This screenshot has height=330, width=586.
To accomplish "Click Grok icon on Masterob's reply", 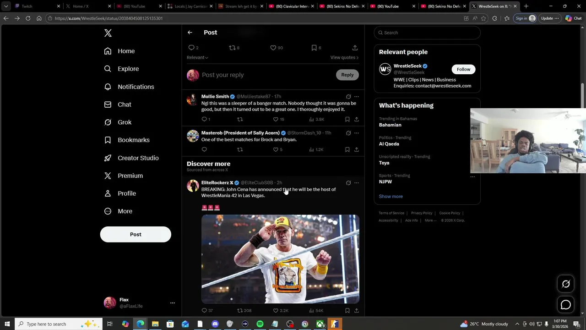I will point(348,133).
